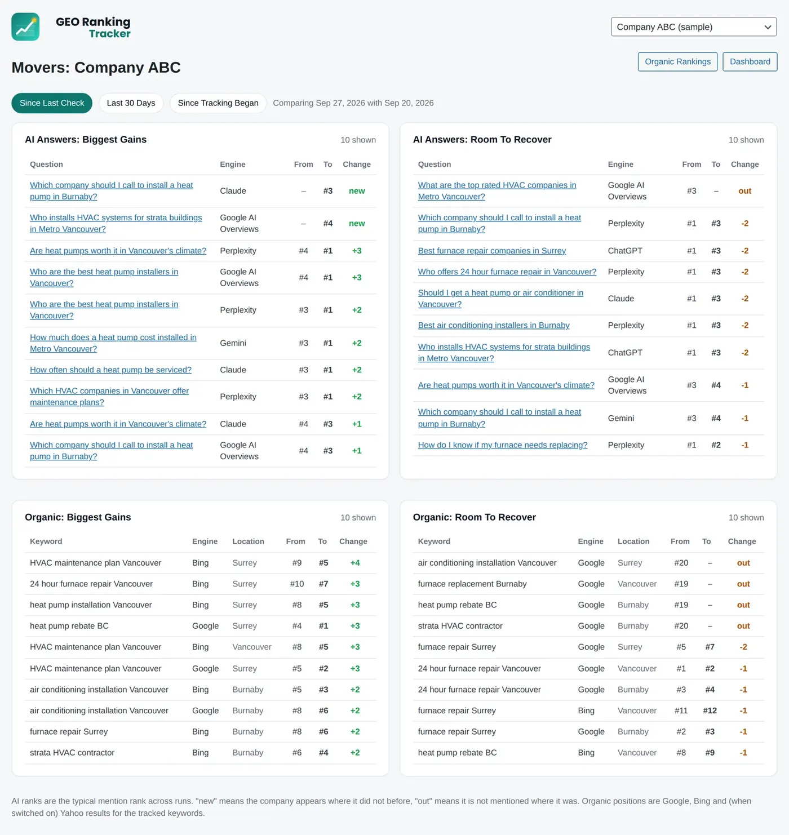Viewport: 789px width, 835px height.
Task: Open 'How much does a heat pump cost' link
Action: (x=113, y=343)
